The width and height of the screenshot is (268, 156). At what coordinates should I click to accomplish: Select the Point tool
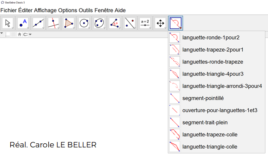[x=23, y=23]
